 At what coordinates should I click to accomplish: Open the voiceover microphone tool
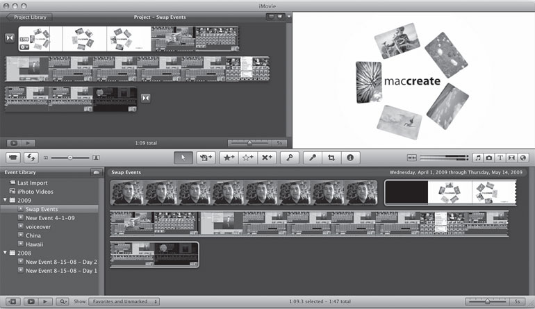point(313,158)
